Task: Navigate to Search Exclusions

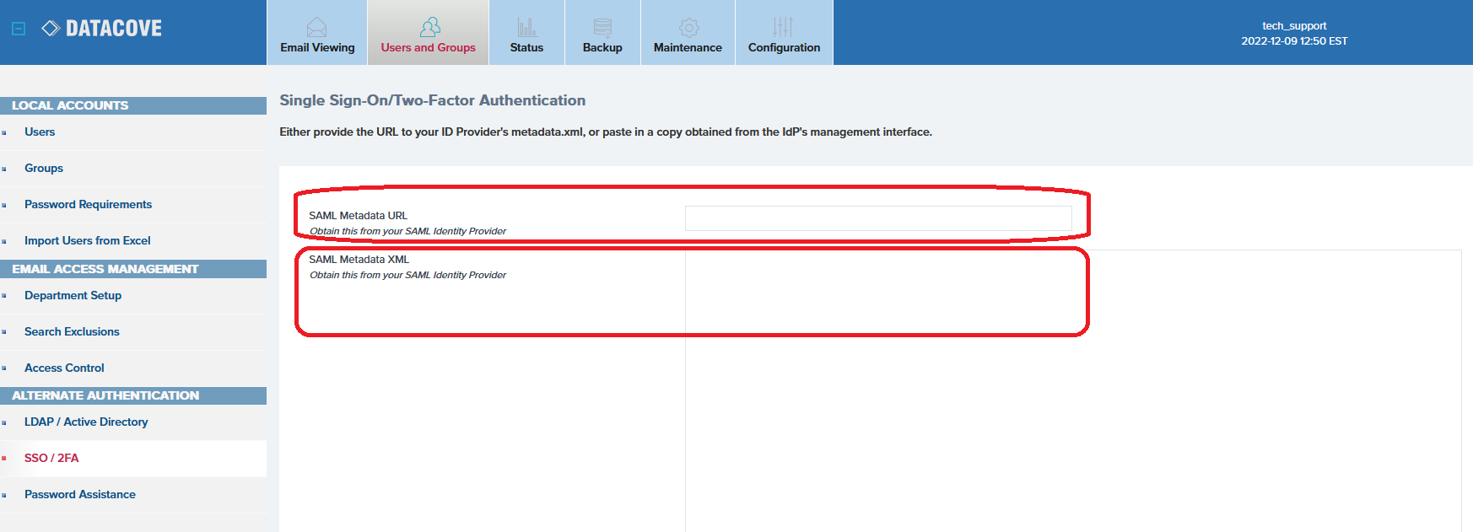Action: 72,332
